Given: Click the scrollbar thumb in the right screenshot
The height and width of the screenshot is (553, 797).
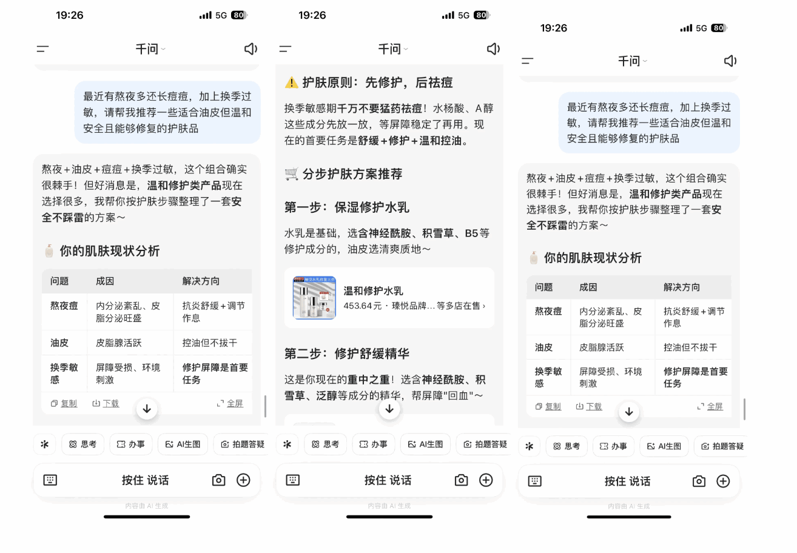Looking at the screenshot, I should 744,409.
